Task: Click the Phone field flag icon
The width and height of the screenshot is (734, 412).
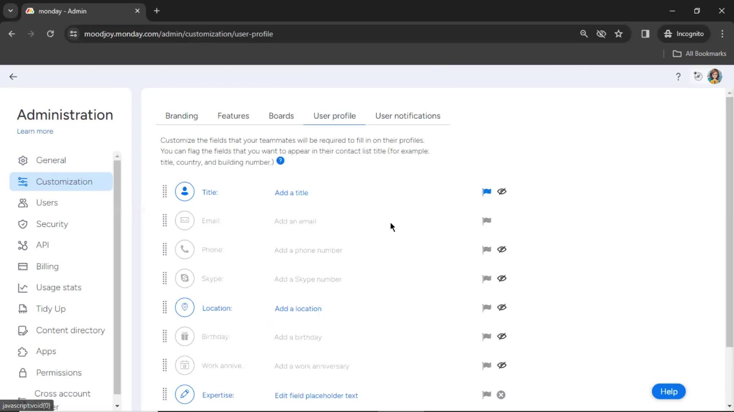Action: click(x=486, y=249)
